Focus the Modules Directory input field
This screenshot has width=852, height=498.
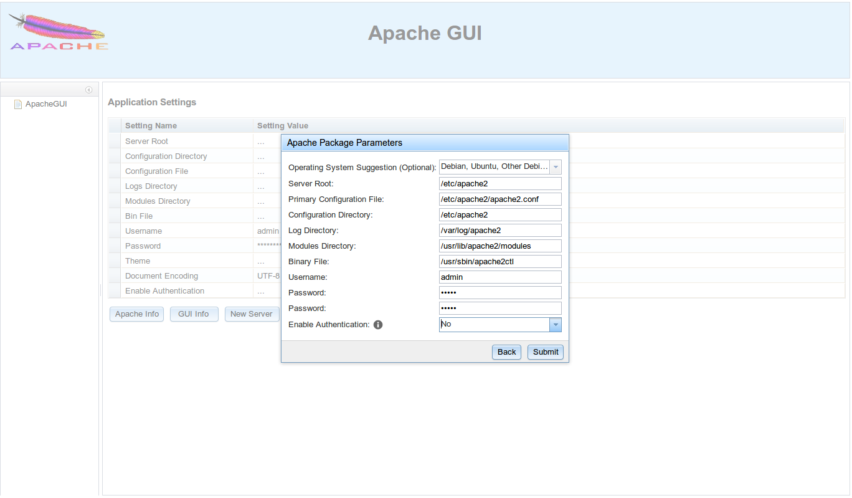click(x=500, y=246)
